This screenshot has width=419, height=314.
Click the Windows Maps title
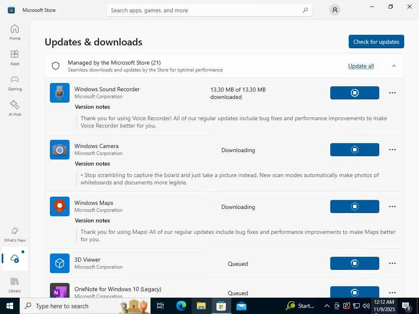(x=94, y=203)
